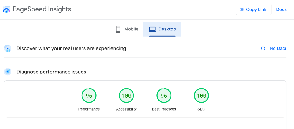The image size is (294, 129).
Task: Click the Best Practices label text
Action: 164,109
